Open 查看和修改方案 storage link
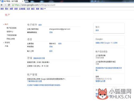The height and width of the screenshot is (101, 134). coord(39,58)
